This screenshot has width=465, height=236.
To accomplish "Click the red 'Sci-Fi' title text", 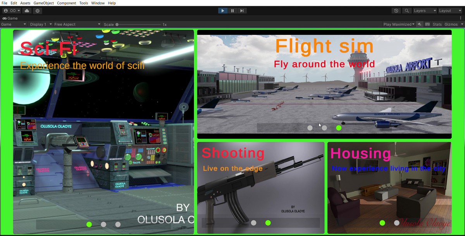I will [48, 48].
